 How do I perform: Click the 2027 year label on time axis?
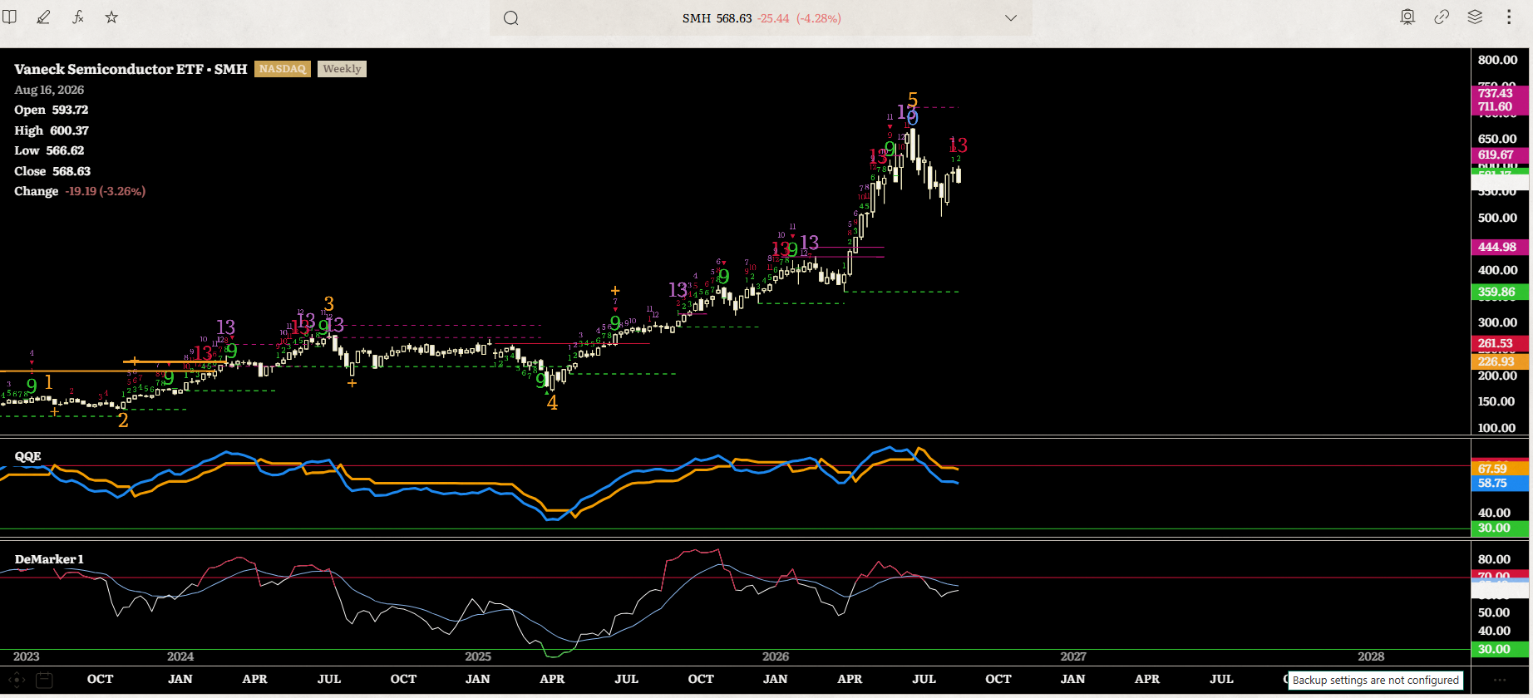pos(1073,656)
